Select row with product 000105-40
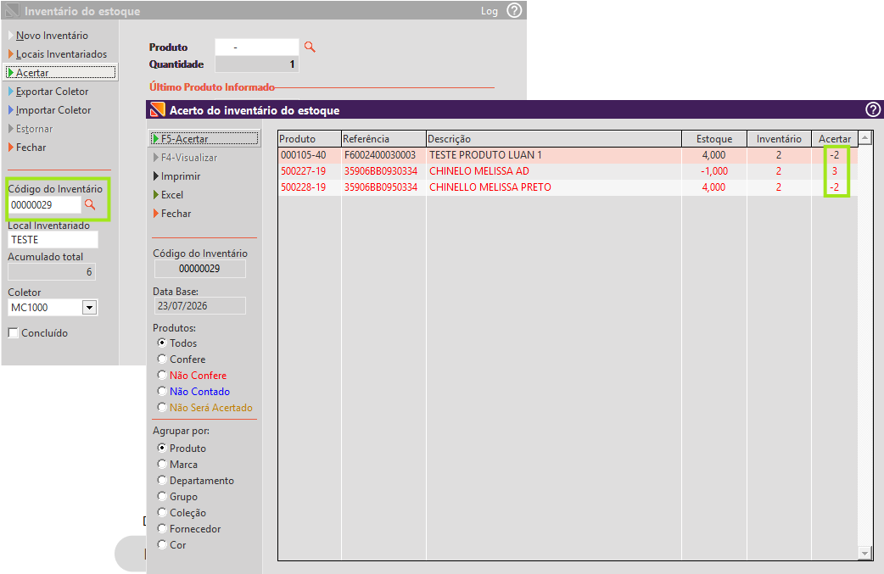884x574 pixels. pyautogui.click(x=568, y=155)
